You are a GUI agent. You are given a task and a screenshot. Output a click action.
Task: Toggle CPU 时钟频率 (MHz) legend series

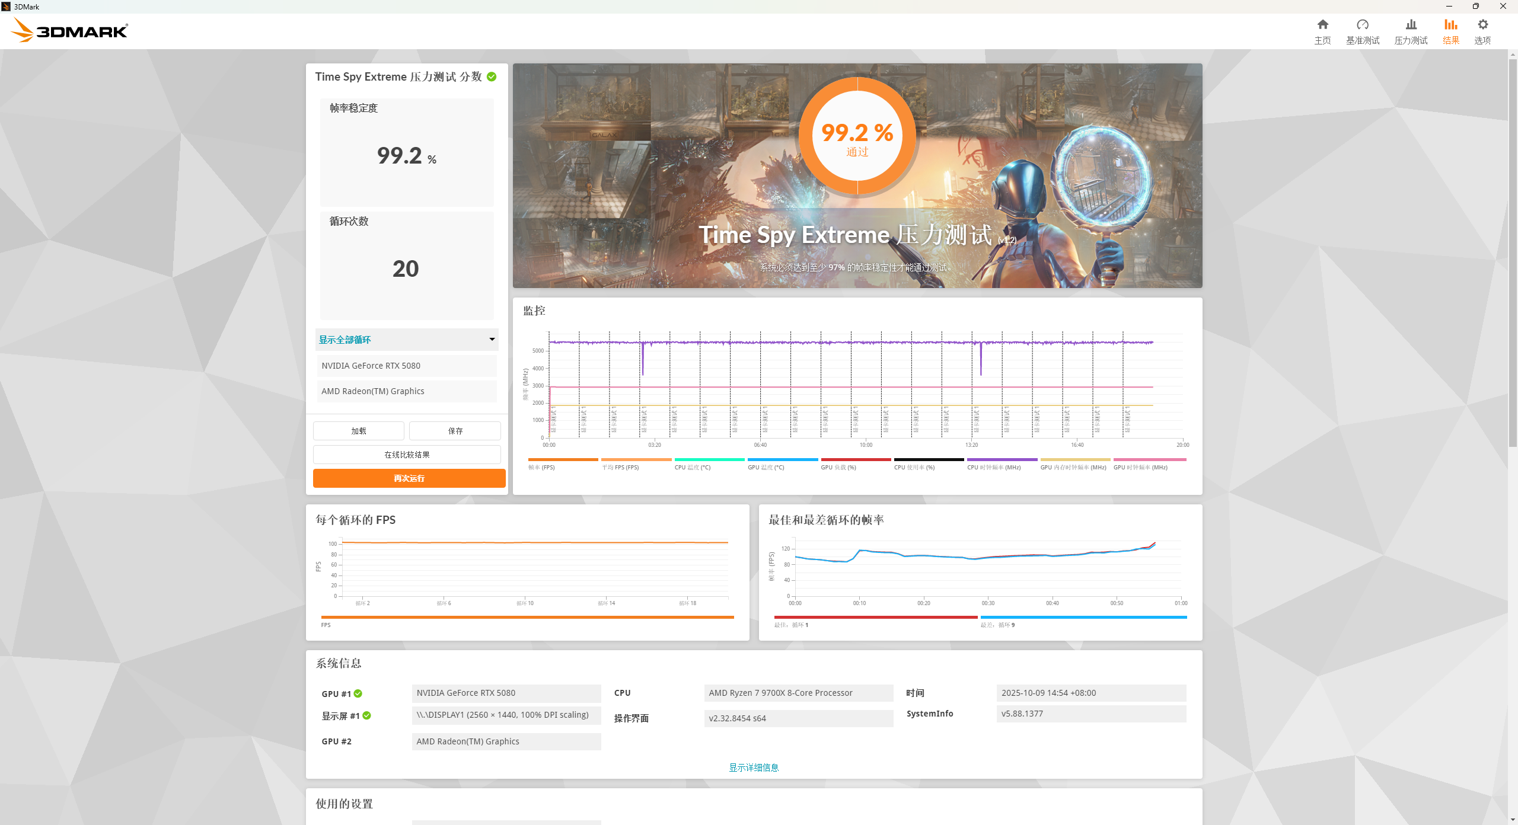pos(994,467)
